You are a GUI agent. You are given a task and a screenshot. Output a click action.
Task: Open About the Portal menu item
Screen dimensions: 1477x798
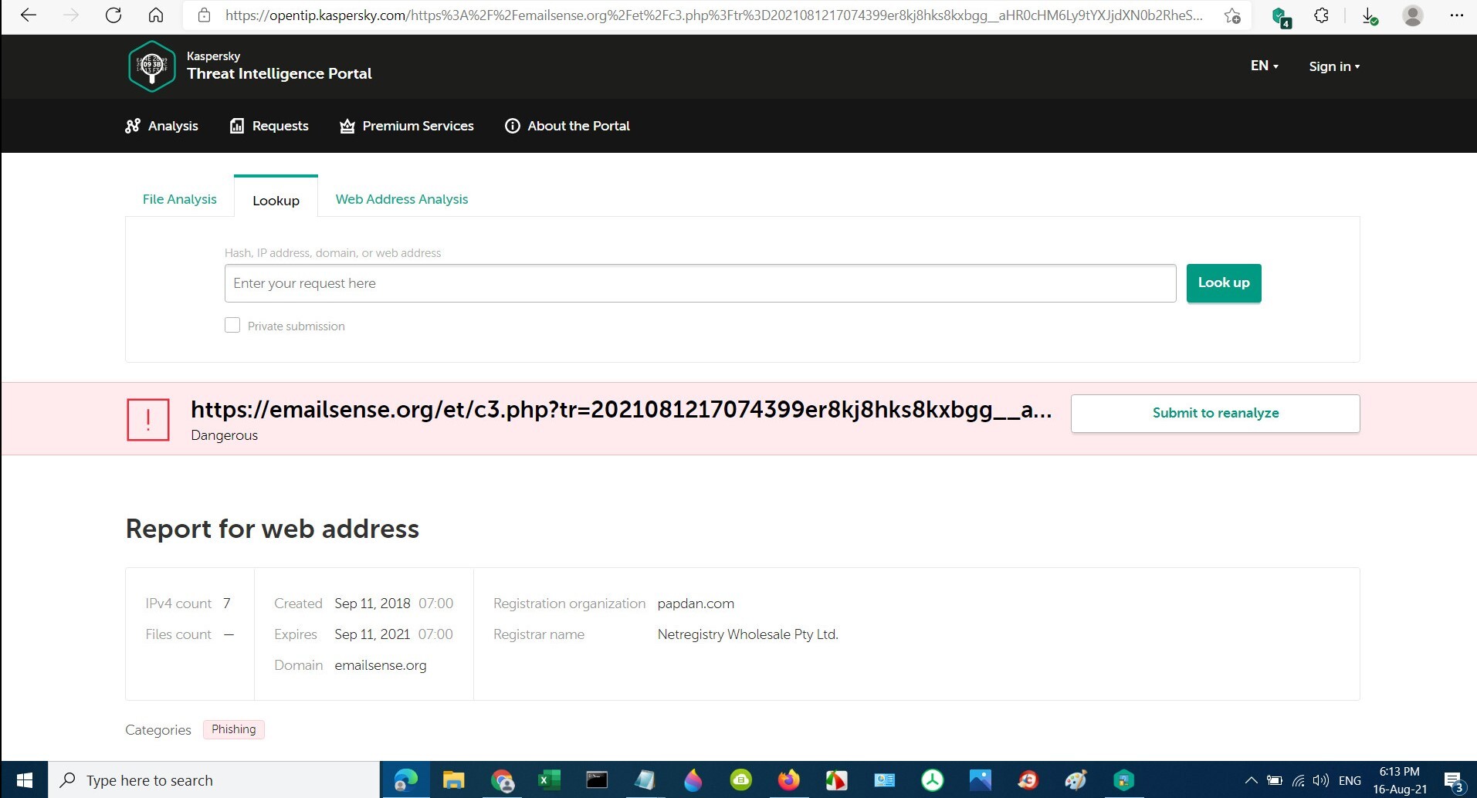coord(567,126)
